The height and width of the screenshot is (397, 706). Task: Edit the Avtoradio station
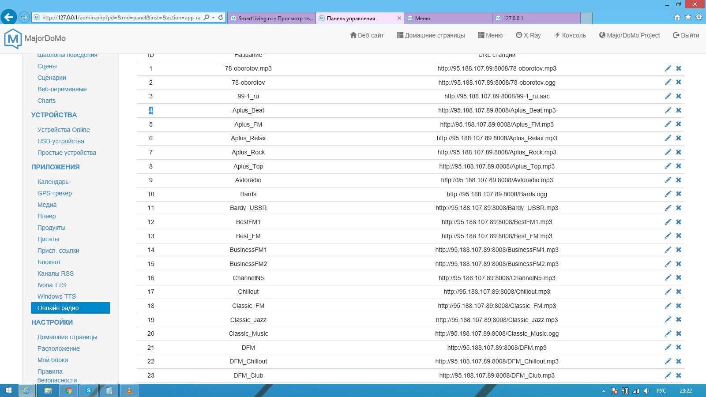(x=668, y=180)
